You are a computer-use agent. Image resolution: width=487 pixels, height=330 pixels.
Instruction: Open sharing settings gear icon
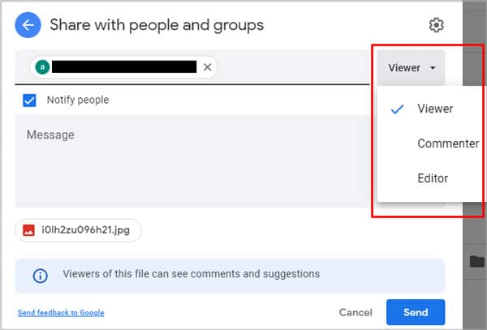point(436,25)
